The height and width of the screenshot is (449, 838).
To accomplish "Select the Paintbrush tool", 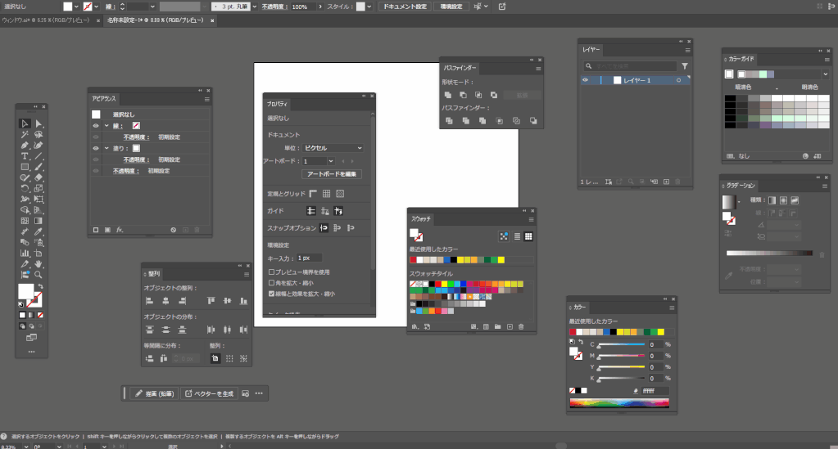I will click(39, 167).
